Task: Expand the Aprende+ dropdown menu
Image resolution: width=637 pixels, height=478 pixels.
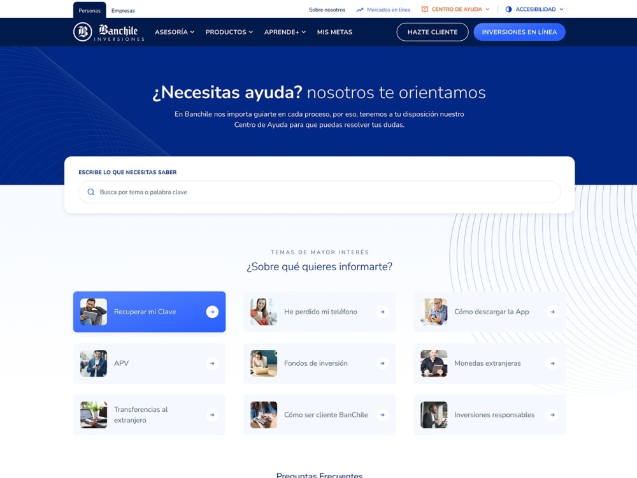Action: point(285,32)
